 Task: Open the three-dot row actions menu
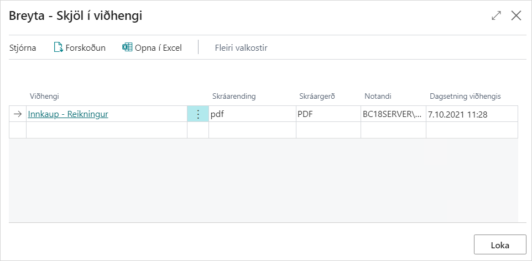(198, 114)
